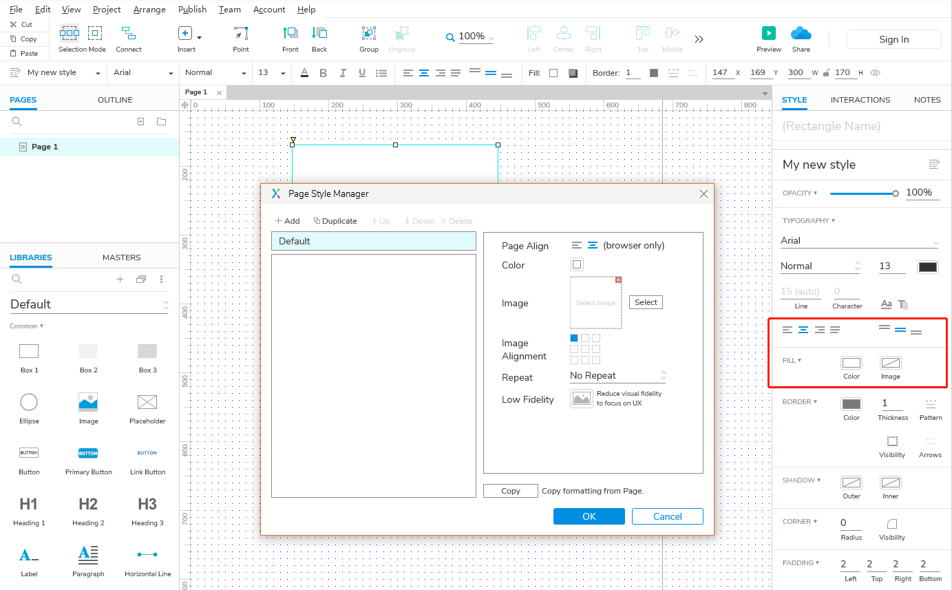
Task: Set Page Align to center in dialog
Action: click(x=593, y=245)
